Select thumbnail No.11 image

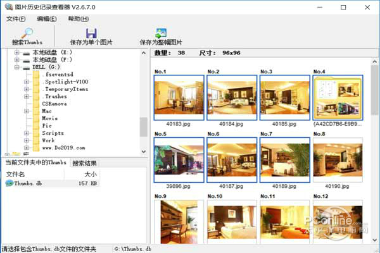(285, 222)
